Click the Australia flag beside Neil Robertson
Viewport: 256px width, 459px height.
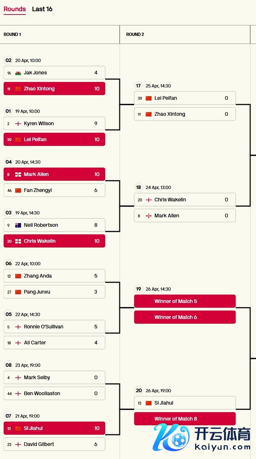click(18, 225)
